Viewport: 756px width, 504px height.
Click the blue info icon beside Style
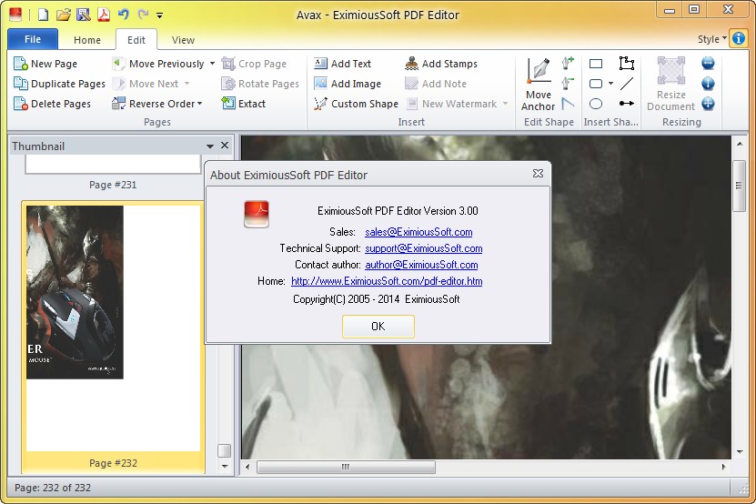[738, 38]
